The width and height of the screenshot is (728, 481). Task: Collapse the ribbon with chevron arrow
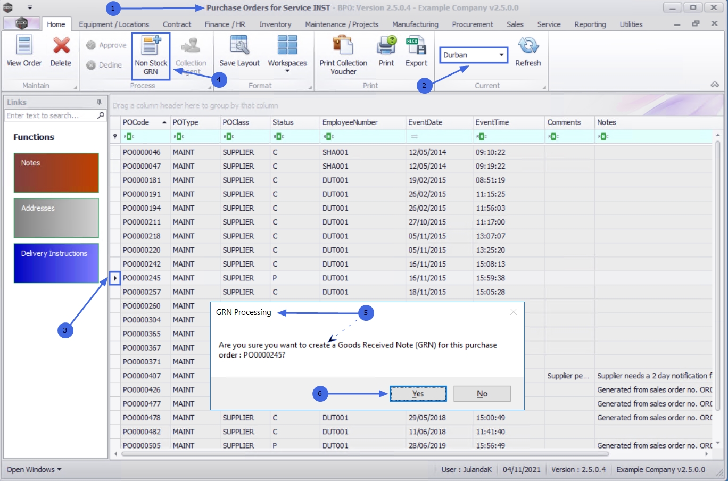(715, 85)
